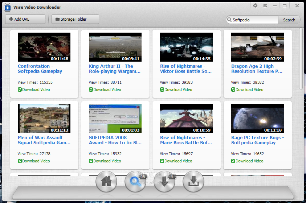
Task: Click View Times: 38582 text
Action: [x=248, y=82]
